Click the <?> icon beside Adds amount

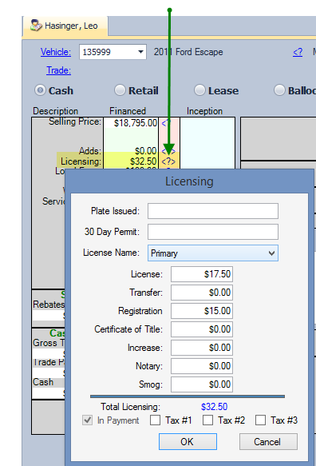(x=168, y=151)
